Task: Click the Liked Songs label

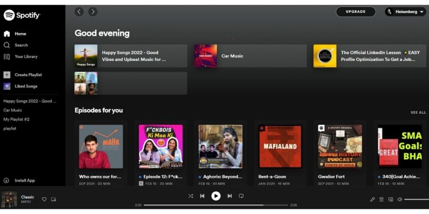Action: [x=26, y=86]
